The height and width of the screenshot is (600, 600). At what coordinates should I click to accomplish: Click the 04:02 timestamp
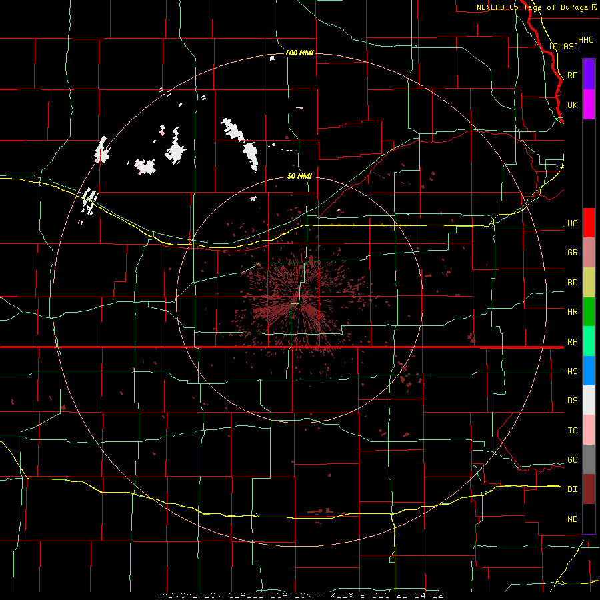pos(429,595)
